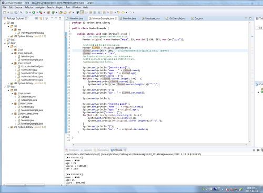This screenshot has width=263, height=193.
Task: Open the New file dropdown arrow
Action: tap(8, 12)
